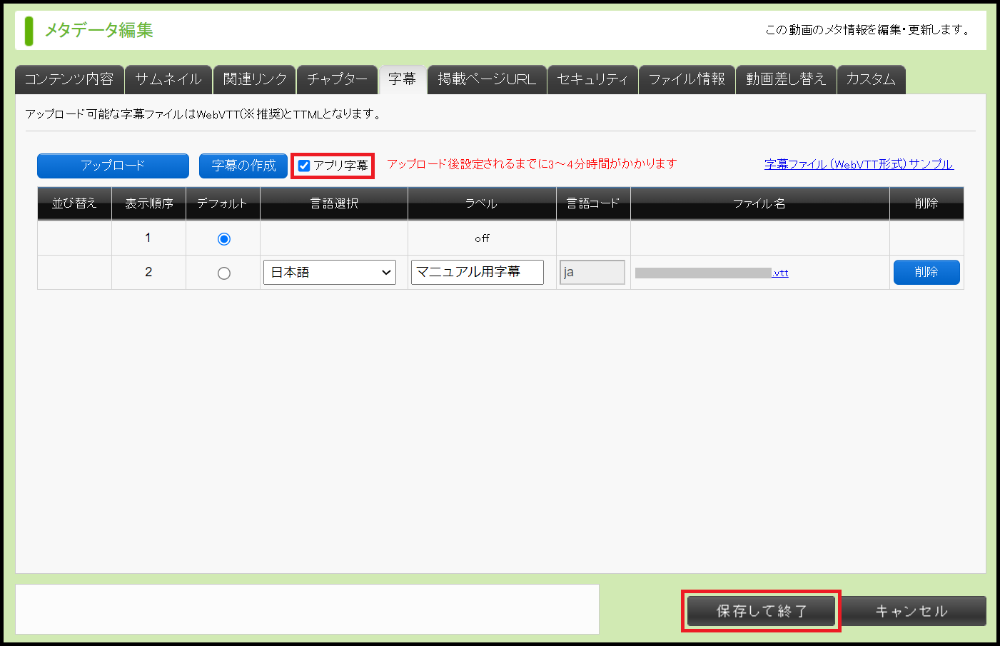Image resolution: width=1000 pixels, height=646 pixels.
Task: Click the マニュアル用字幕 label field
Action: (477, 272)
